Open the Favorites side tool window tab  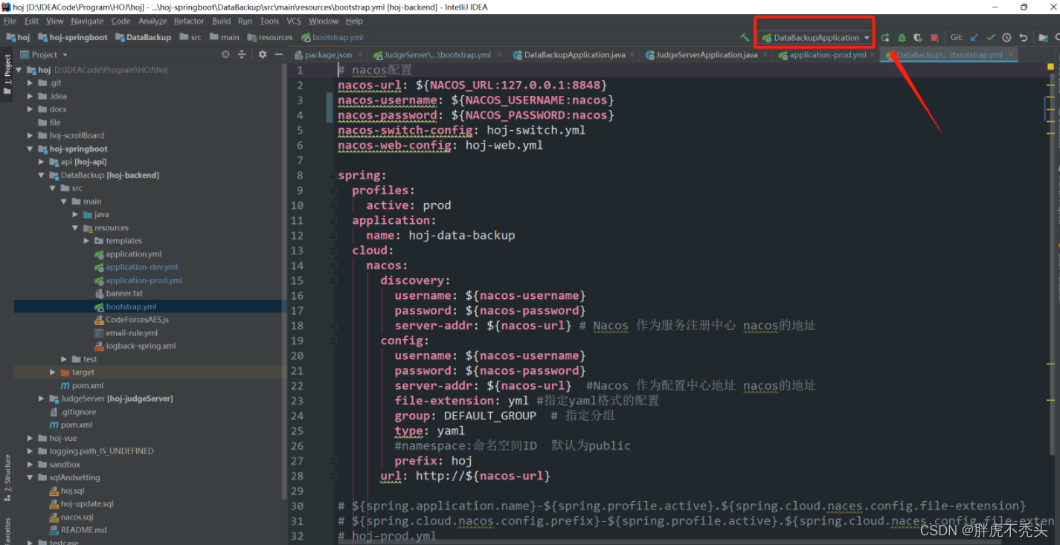coord(7,531)
